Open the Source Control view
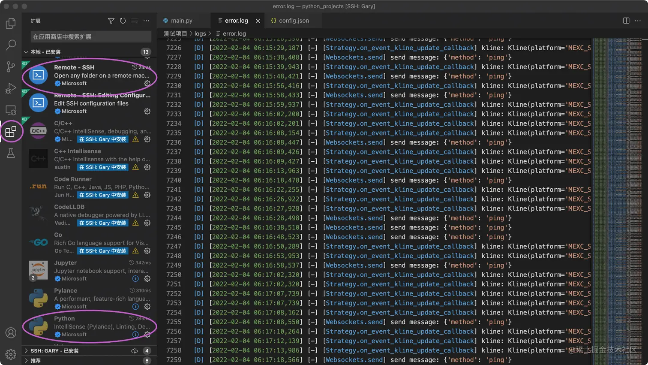This screenshot has height=365, width=648. (11, 66)
